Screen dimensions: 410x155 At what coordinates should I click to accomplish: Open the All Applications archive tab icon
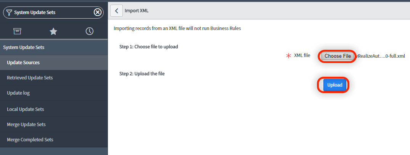[17, 31]
